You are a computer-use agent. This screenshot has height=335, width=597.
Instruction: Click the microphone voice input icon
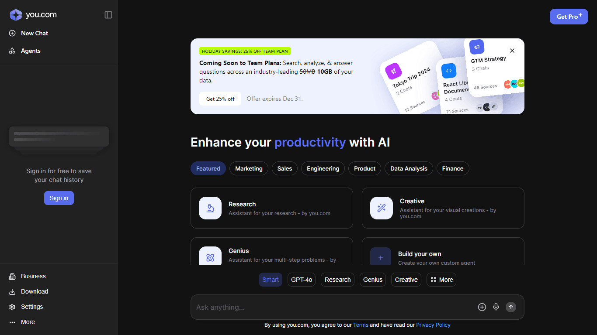click(496, 307)
